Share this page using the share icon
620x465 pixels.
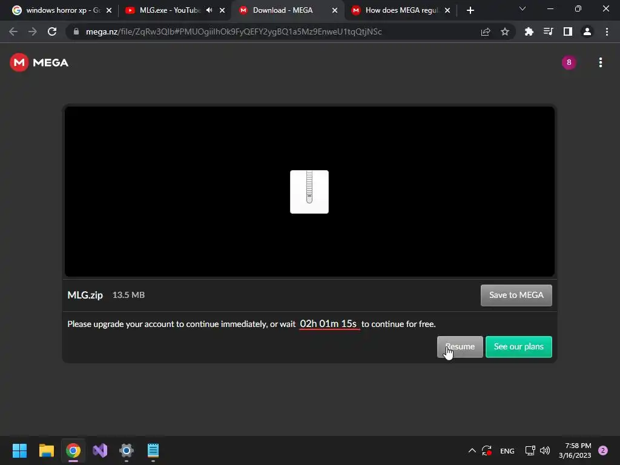click(486, 31)
